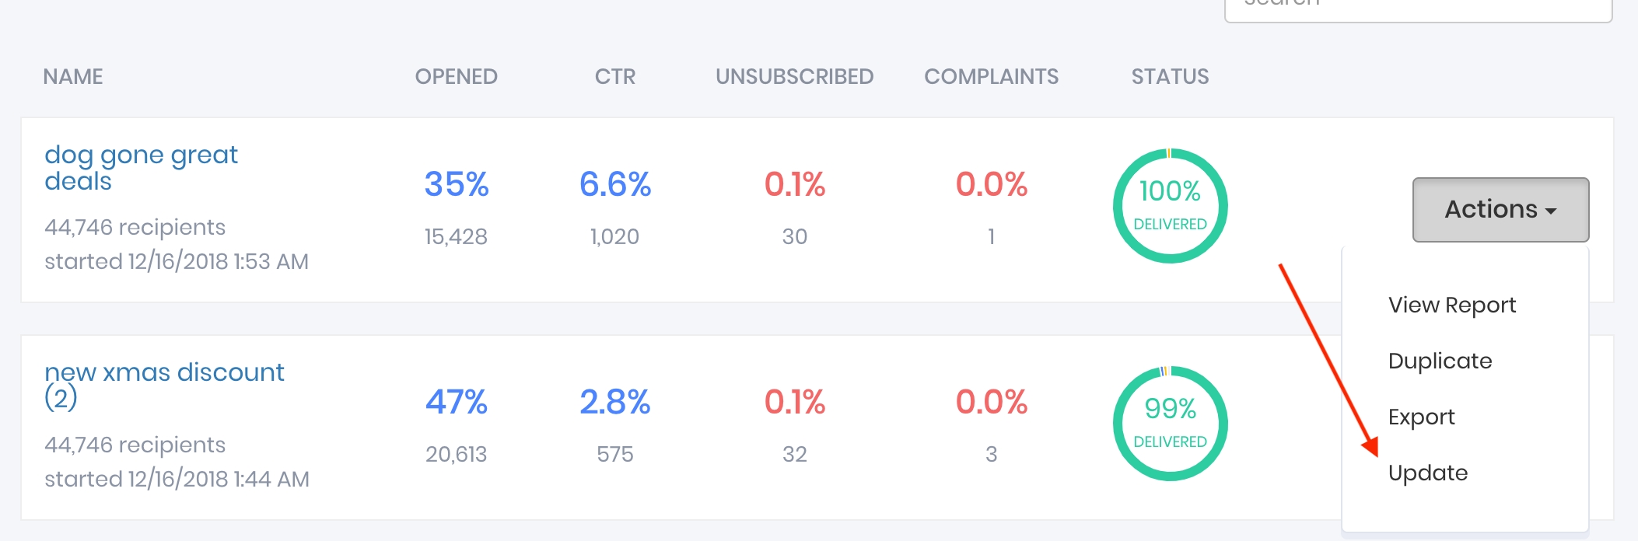Open the dog gone great deals campaign
This screenshot has width=1638, height=541.
[x=141, y=167]
